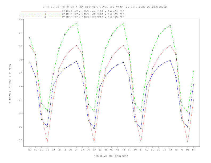The image size is (211, 163).
Task: Click x-axis forecast hour label 03
Action: click(x=35, y=150)
